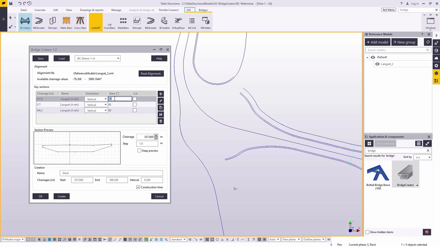Edit key section with the pencil icon
440x247 pixels.
[161, 101]
